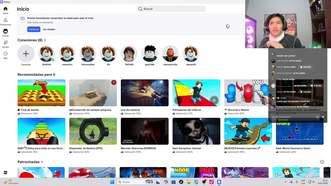Open TAFI450 connection avatar
This screenshot has width=331, height=186.
129,53
